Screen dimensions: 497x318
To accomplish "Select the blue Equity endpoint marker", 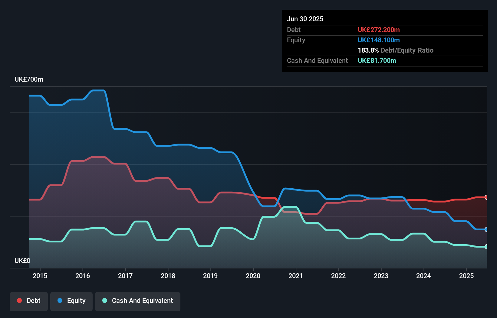I will point(487,229).
